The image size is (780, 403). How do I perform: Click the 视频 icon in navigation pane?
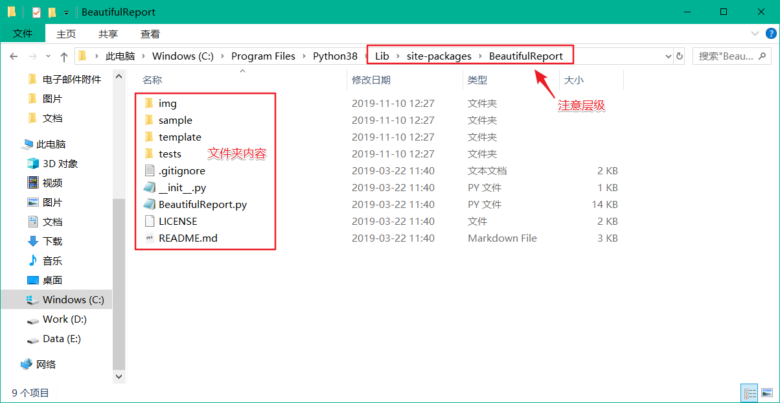click(32, 183)
